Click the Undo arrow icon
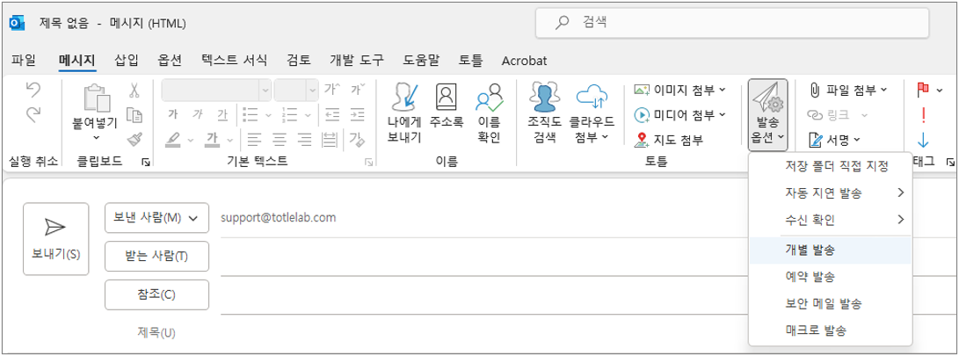The width and height of the screenshot is (959, 356). [33, 91]
